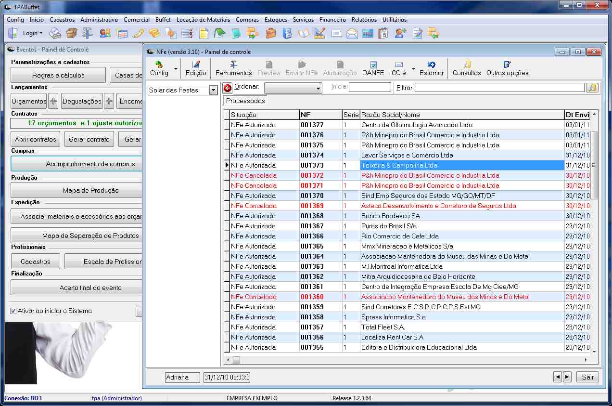Screen dimensions: 612x406
Task: Click the filter search icon button
Action: tap(591, 88)
